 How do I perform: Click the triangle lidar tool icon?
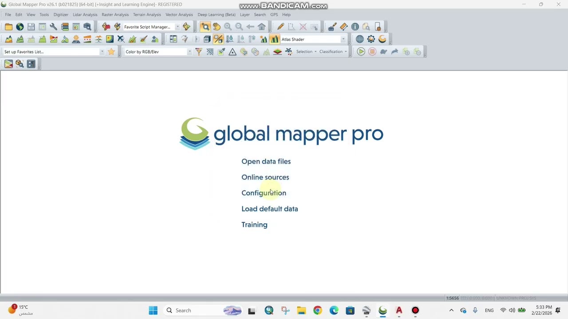coord(233,52)
